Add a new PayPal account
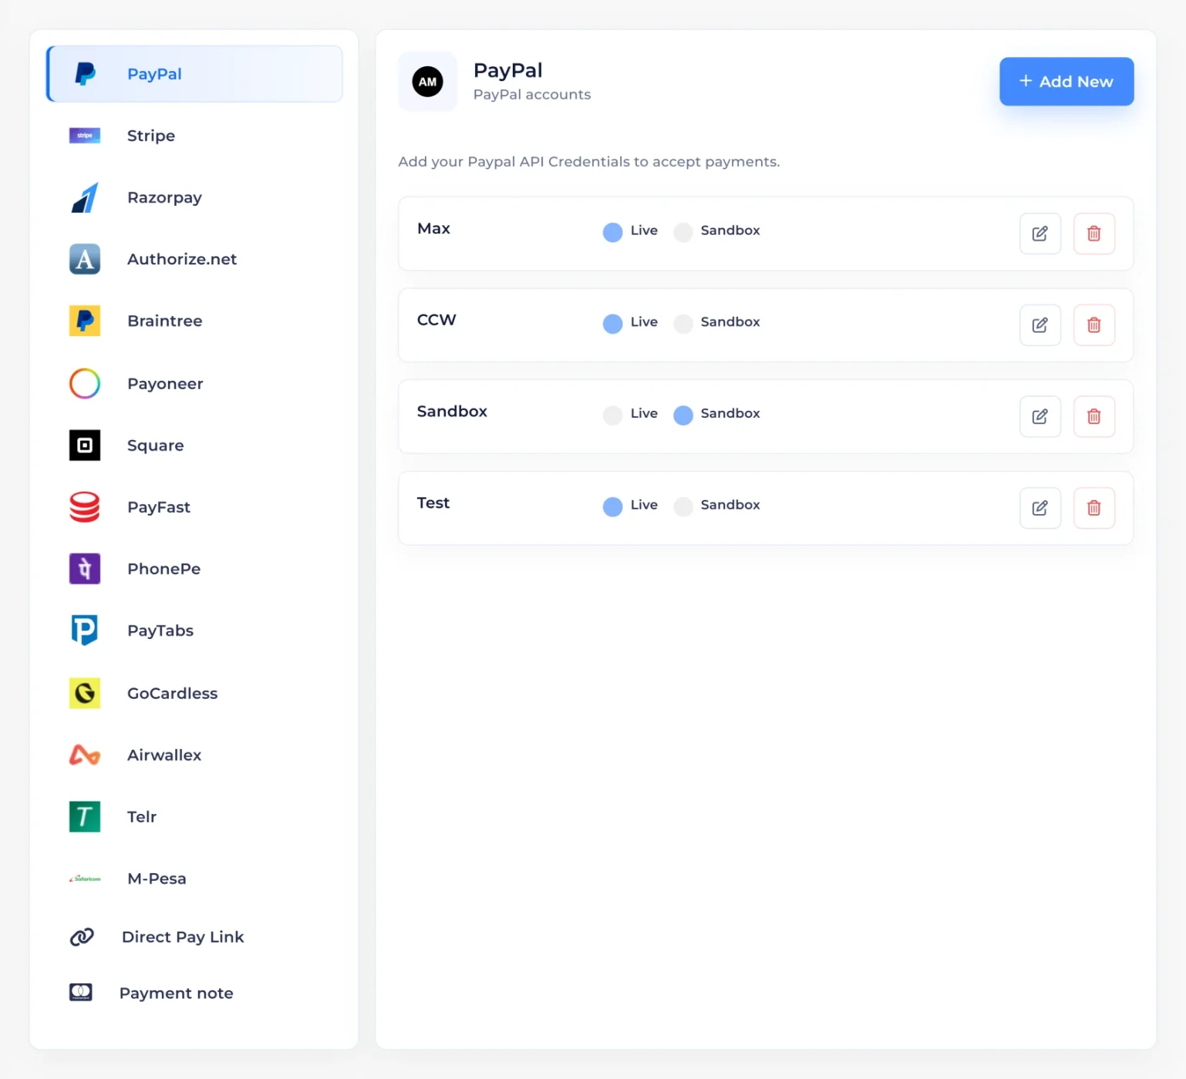Screen dimensions: 1186x1079 [1066, 82]
